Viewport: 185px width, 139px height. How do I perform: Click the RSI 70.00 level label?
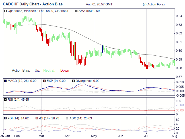coord(180,105)
